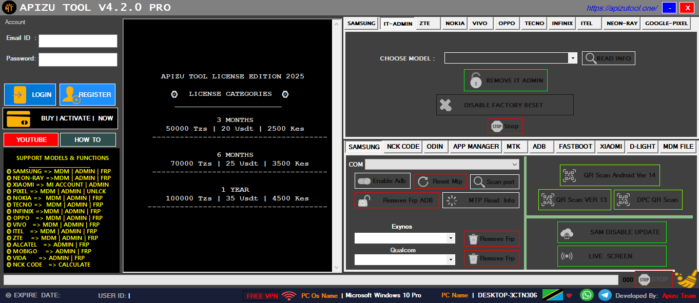Select the GOOGLE-PIXEL tab
The width and height of the screenshot is (699, 303).
666,23
